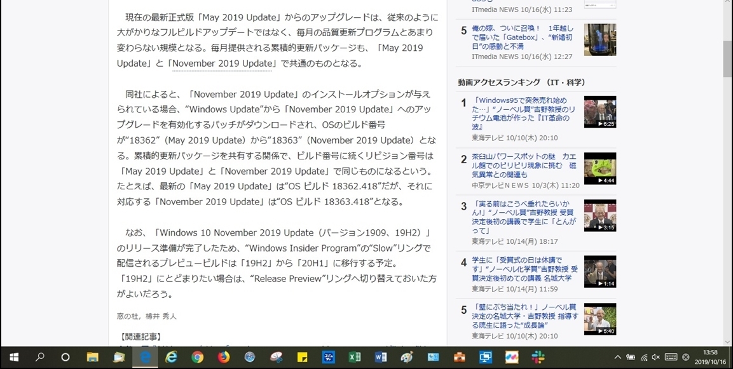Launch Firefox from taskbar
Image resolution: width=733 pixels, height=369 pixels.
[x=224, y=358]
